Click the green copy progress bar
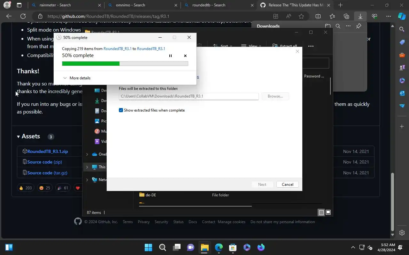The height and width of the screenshot is (255, 409). [125, 63]
